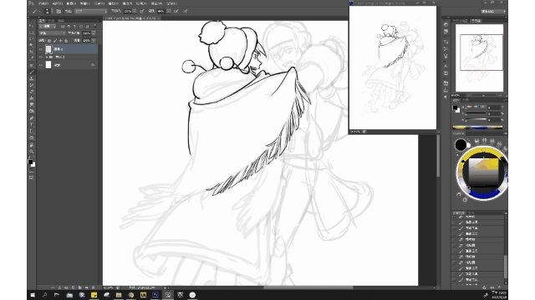Image resolution: width=535 pixels, height=300 pixels.
Task: Select the Clone Stamp tool
Action: 32,78
